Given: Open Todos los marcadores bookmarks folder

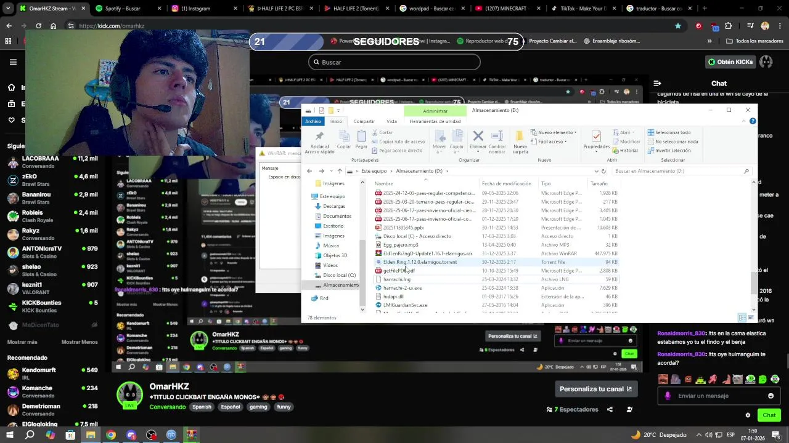Looking at the screenshot, I should coord(754,41).
